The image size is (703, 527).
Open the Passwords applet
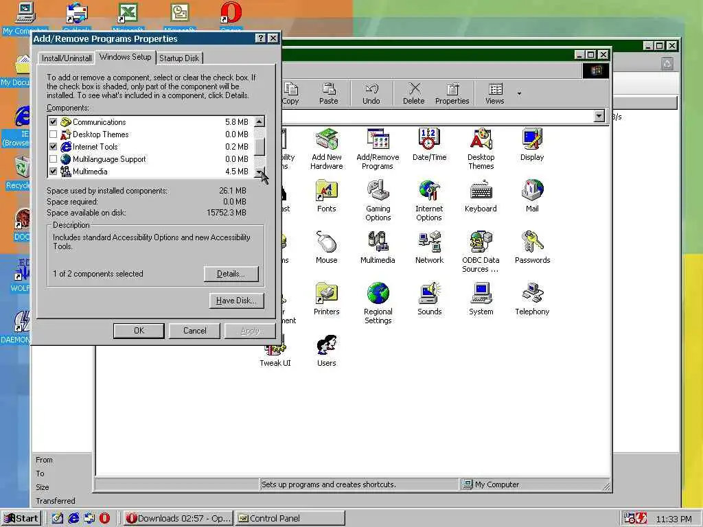point(532,248)
